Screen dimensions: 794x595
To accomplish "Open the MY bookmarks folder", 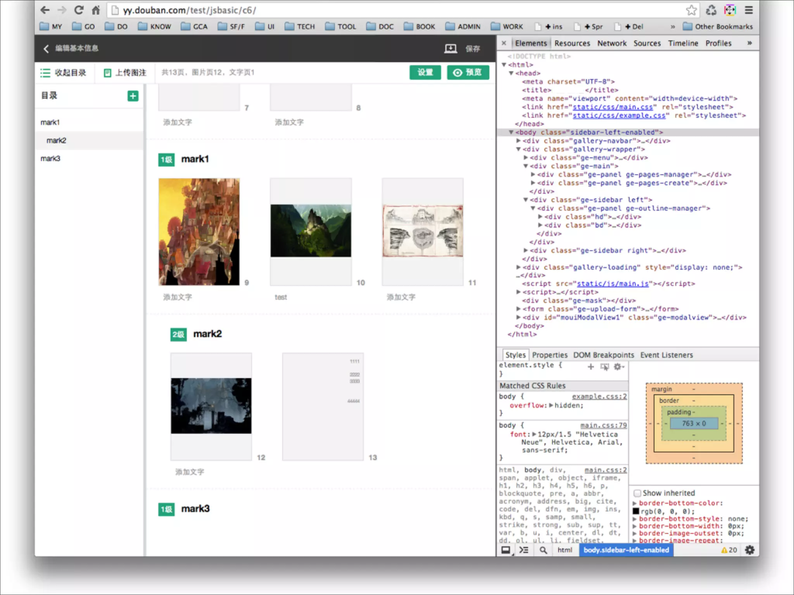I will [51, 26].
